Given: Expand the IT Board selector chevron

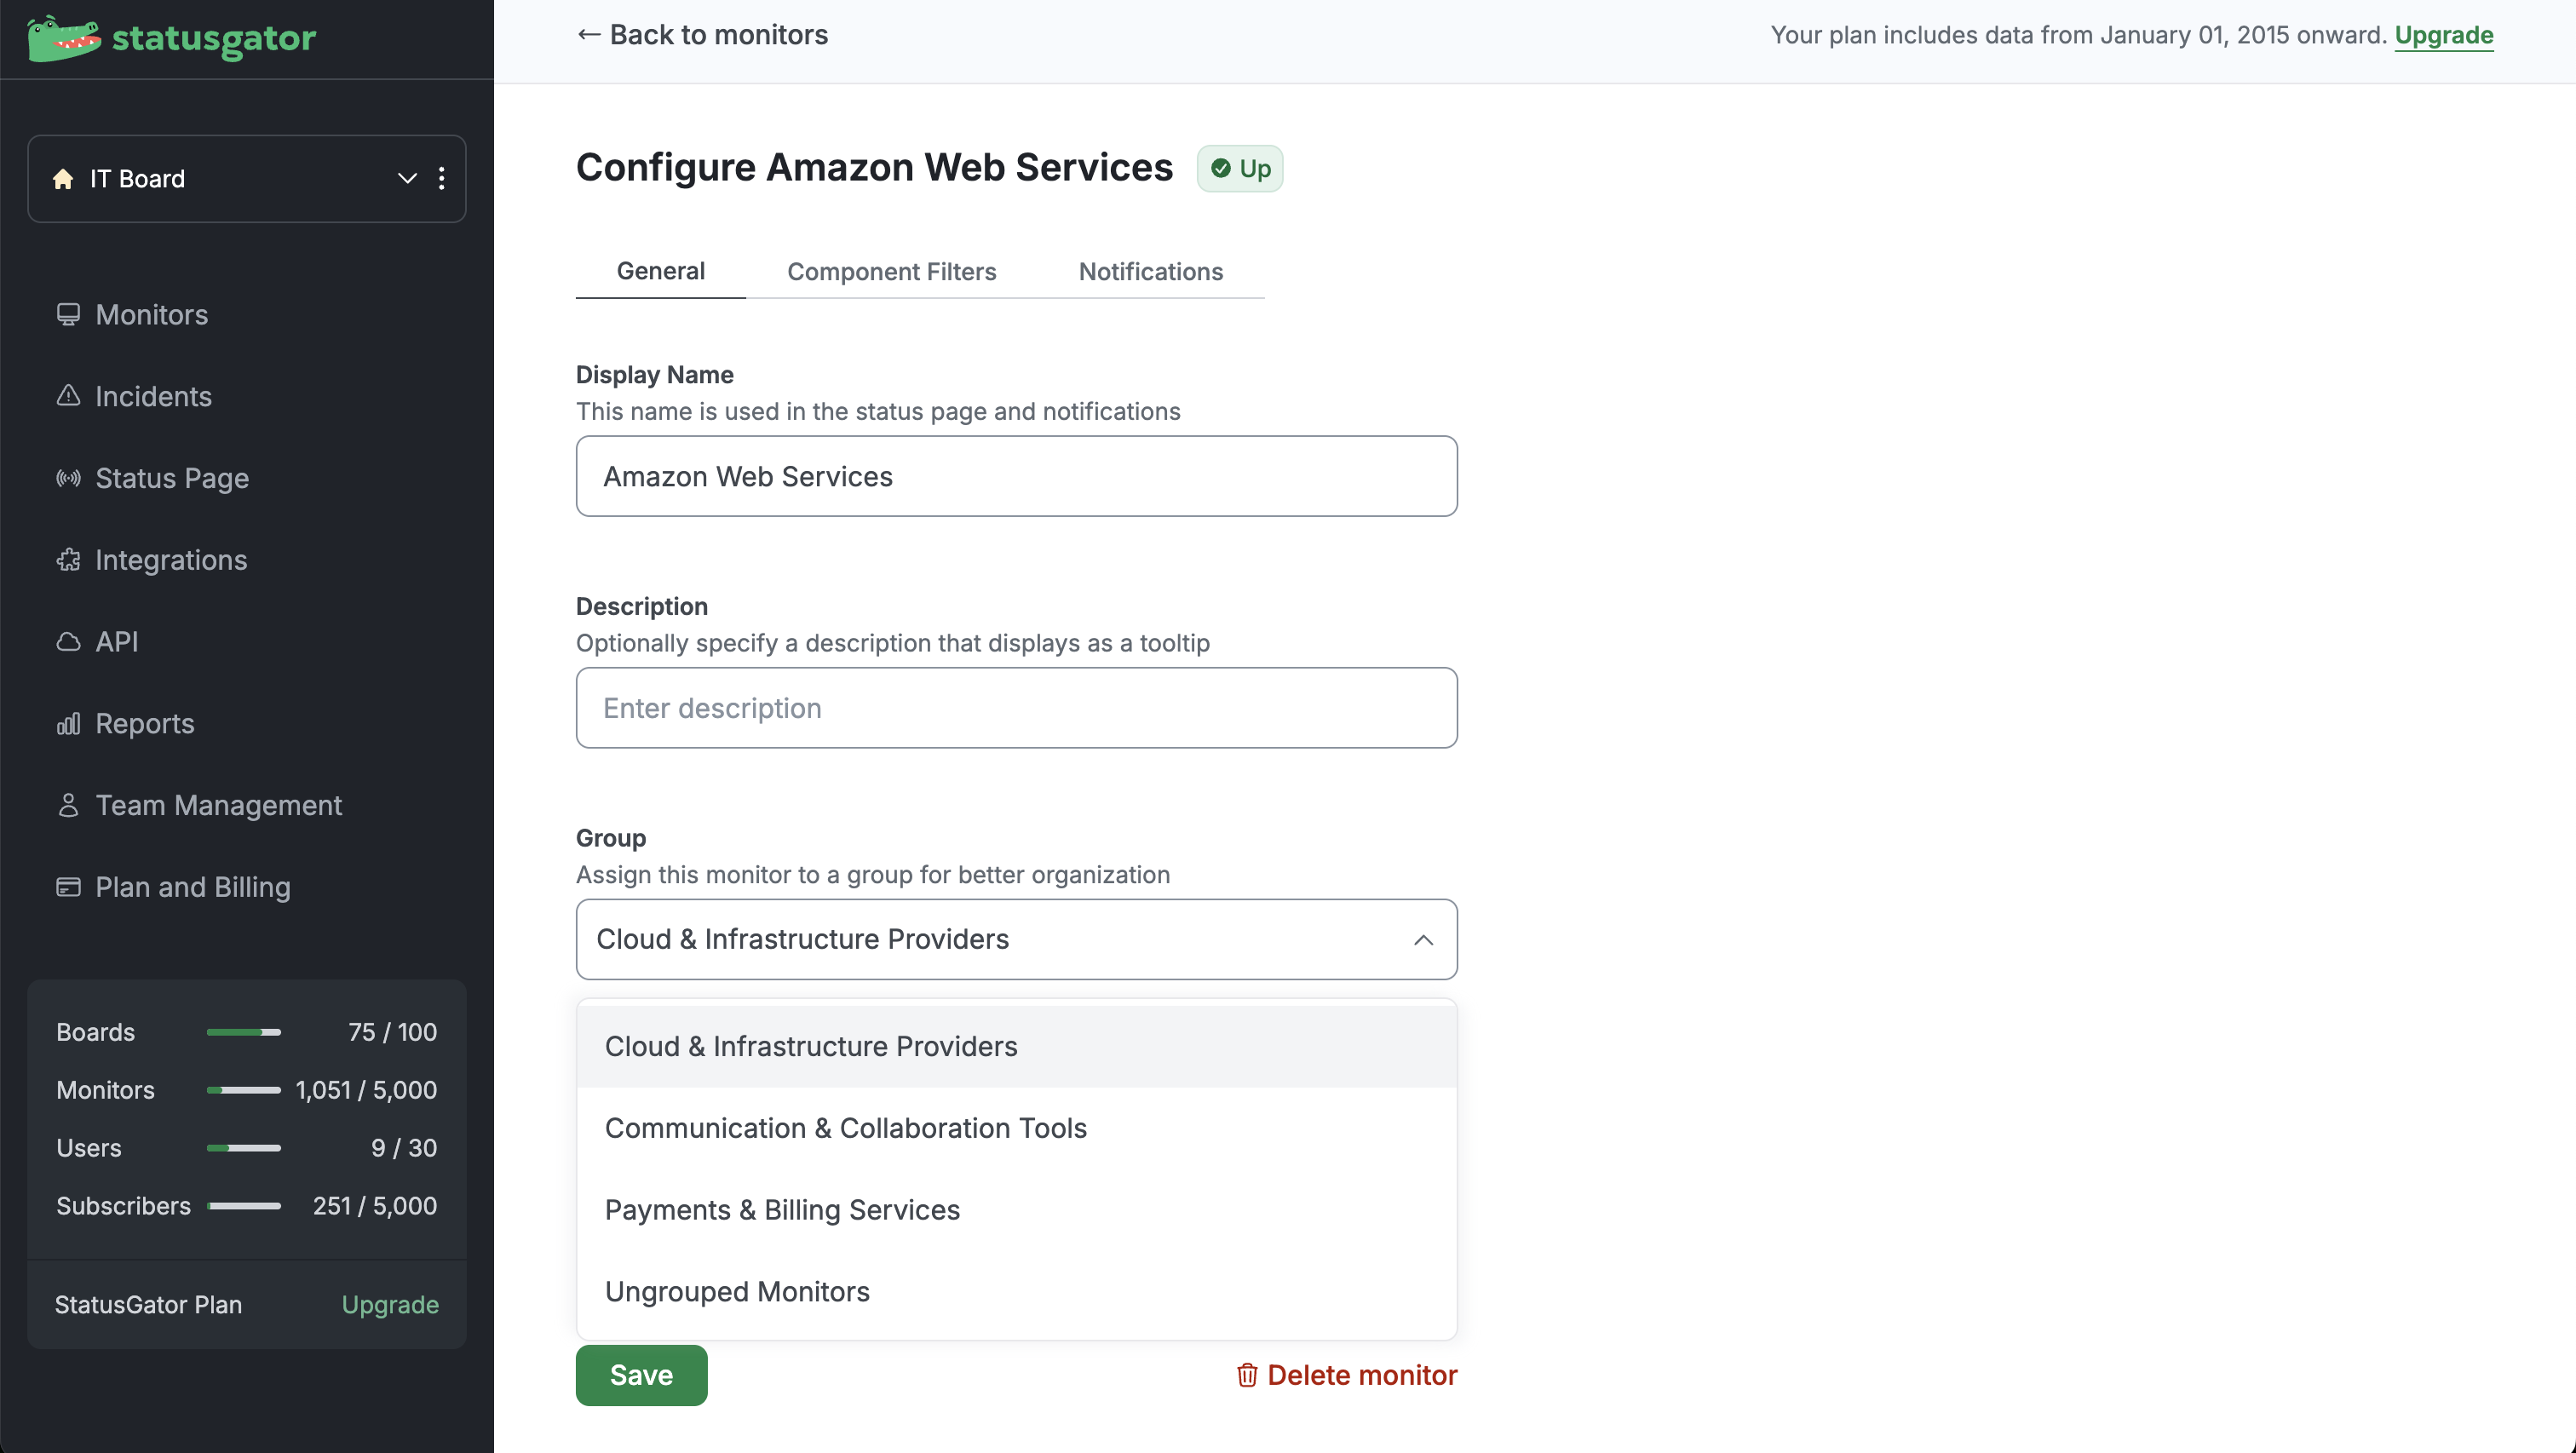Looking at the screenshot, I should tap(407, 179).
